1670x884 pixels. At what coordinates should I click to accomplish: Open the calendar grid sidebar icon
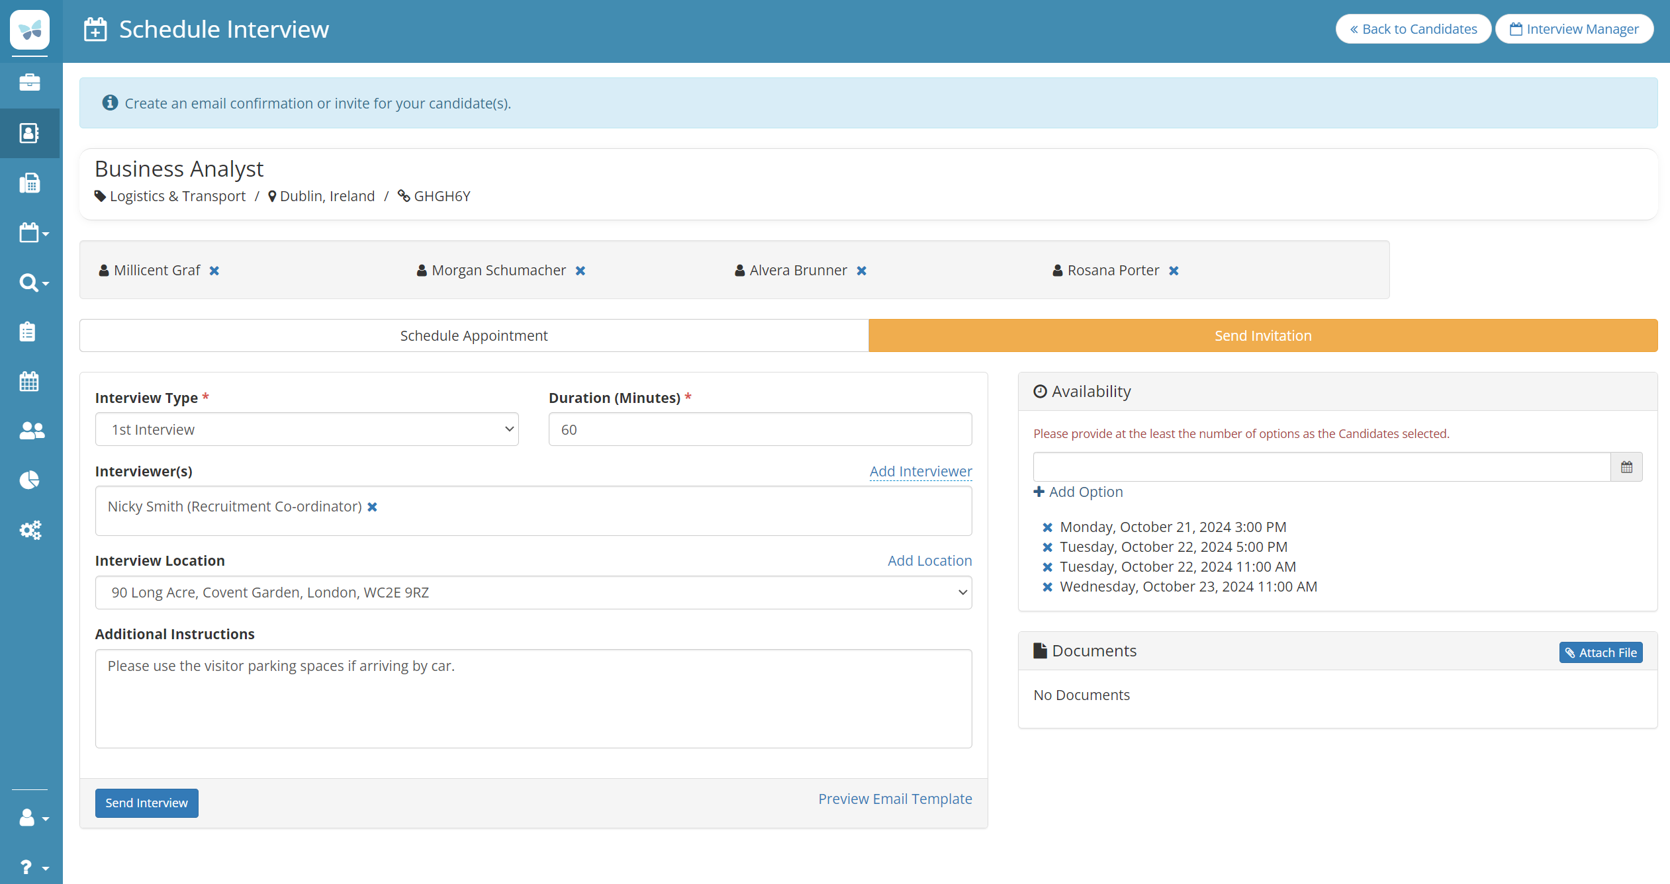29,381
